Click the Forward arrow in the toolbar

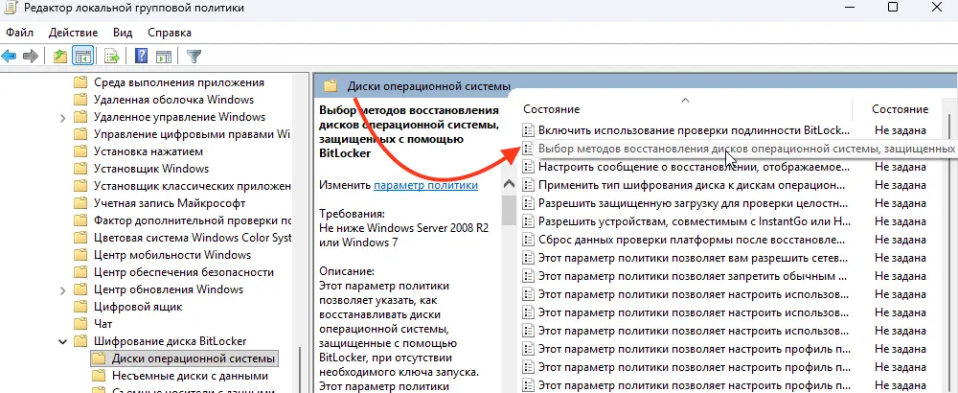click(x=31, y=56)
